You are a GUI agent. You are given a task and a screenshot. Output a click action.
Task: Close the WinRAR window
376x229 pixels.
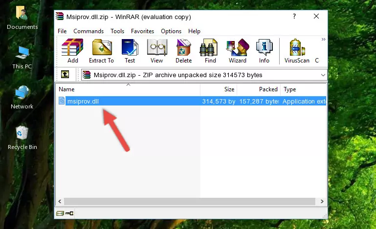point(316,16)
